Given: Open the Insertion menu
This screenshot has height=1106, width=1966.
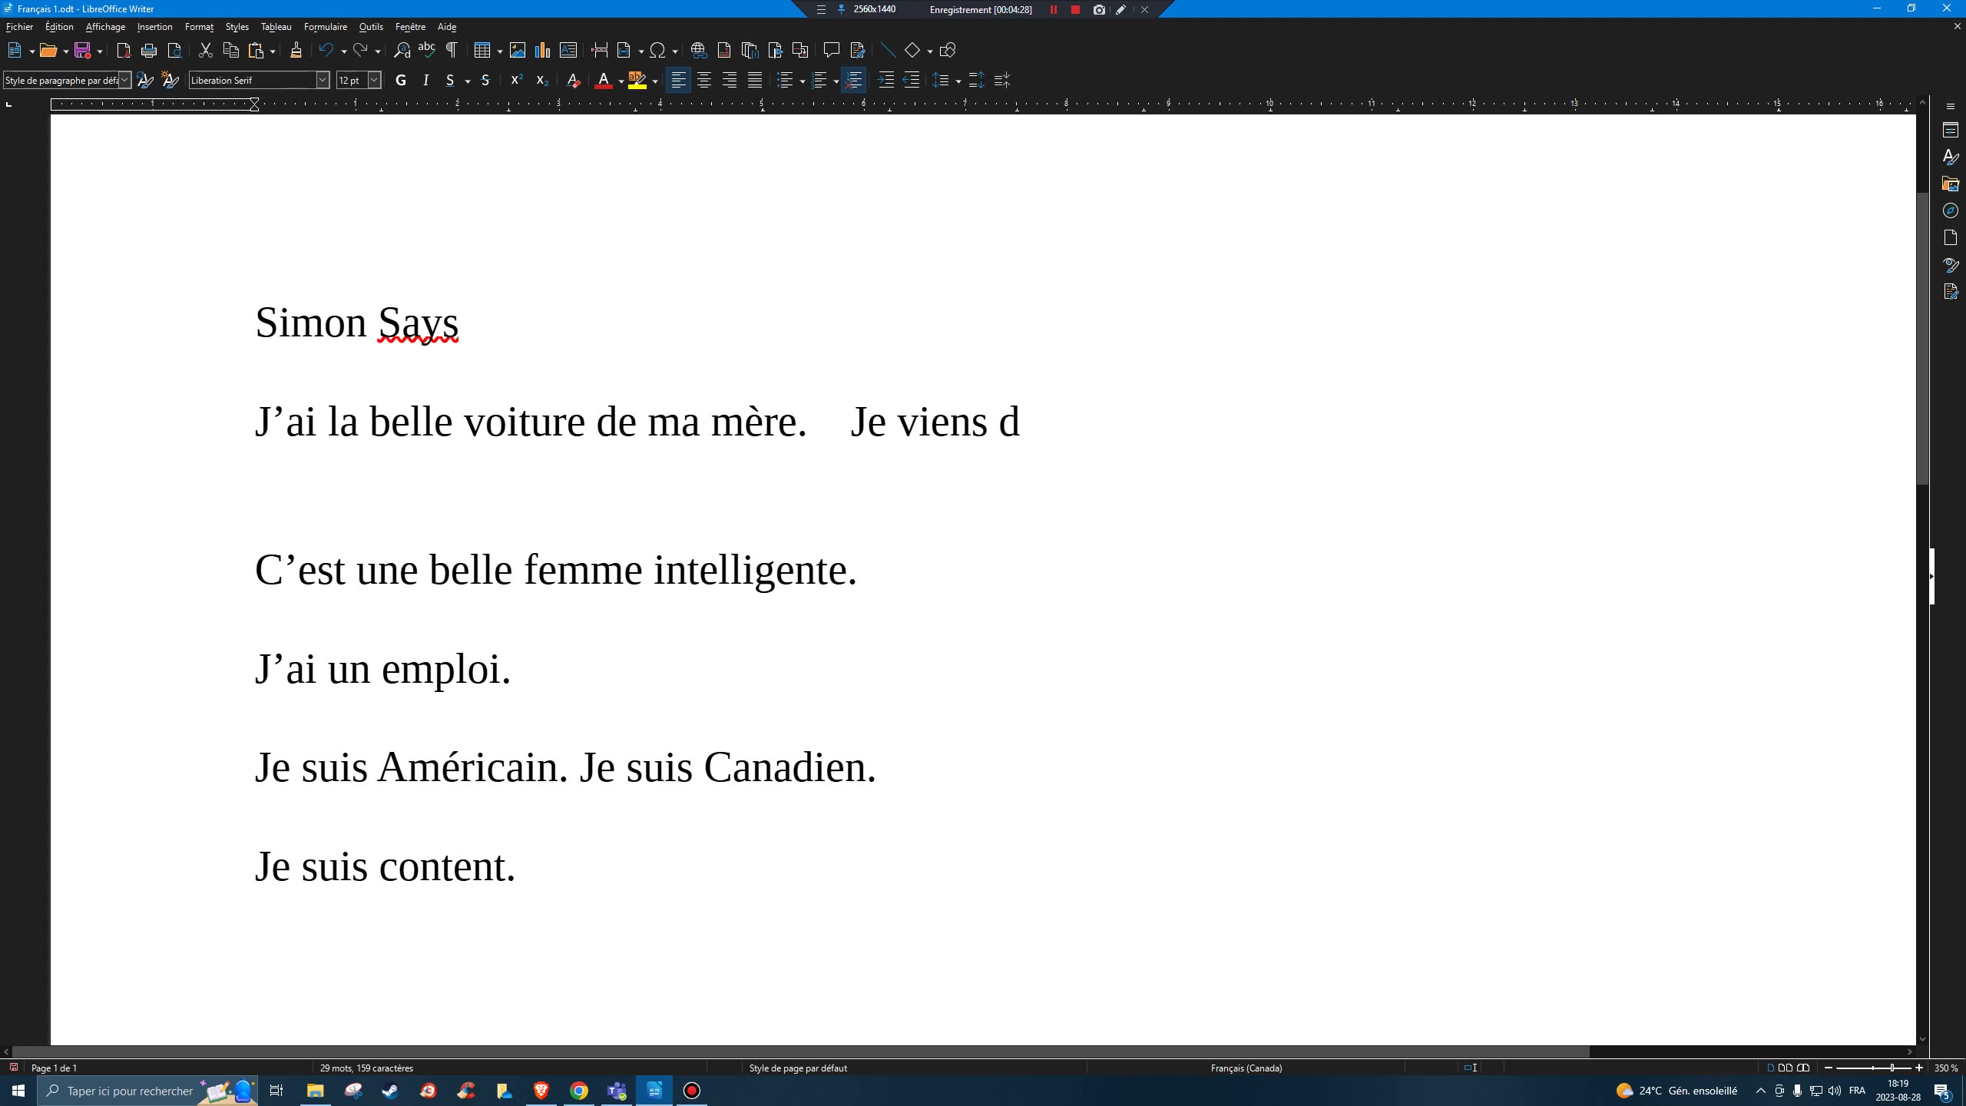Looking at the screenshot, I should [154, 26].
